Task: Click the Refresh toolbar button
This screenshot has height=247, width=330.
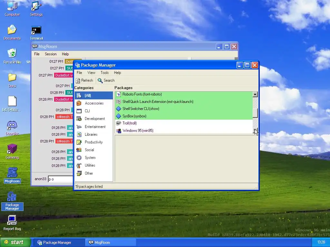Action: (x=84, y=80)
